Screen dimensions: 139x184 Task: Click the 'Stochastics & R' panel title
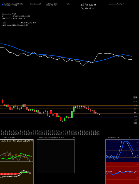(x=114, y=138)
